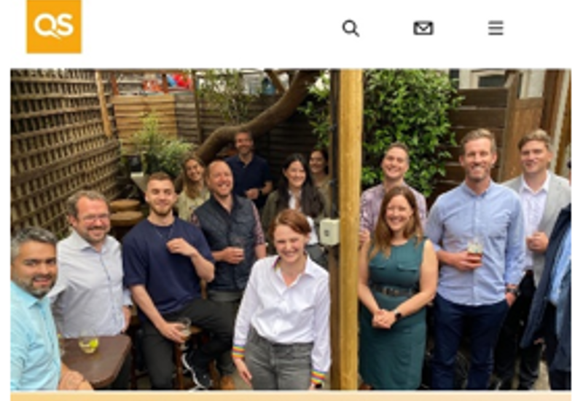Open the envelope mail icon
583x401 pixels.
pos(423,28)
